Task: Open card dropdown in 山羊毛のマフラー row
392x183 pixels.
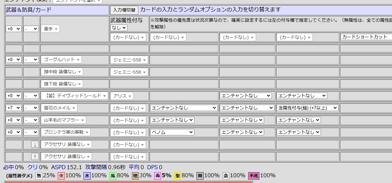Action: (128, 120)
